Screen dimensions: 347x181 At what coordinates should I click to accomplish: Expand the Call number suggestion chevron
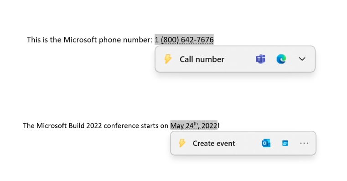tap(302, 59)
